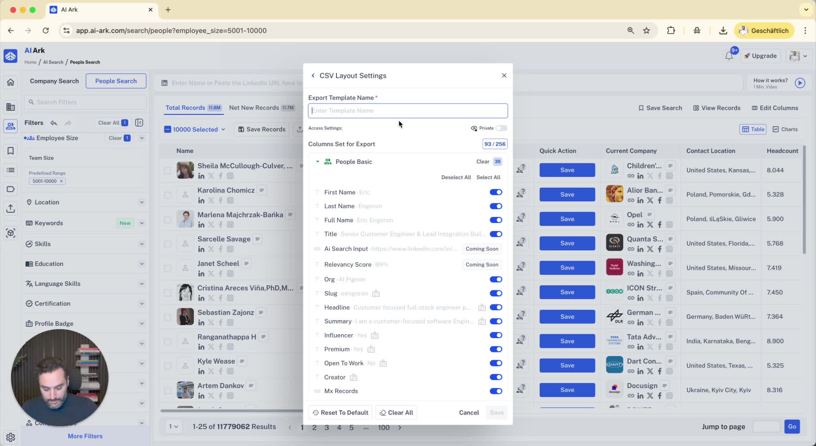816x446 pixels.
Task: Collapse the filters panel icon
Action: [139, 123]
